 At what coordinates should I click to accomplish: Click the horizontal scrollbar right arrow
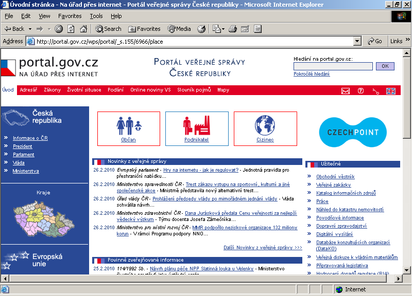click(x=399, y=279)
